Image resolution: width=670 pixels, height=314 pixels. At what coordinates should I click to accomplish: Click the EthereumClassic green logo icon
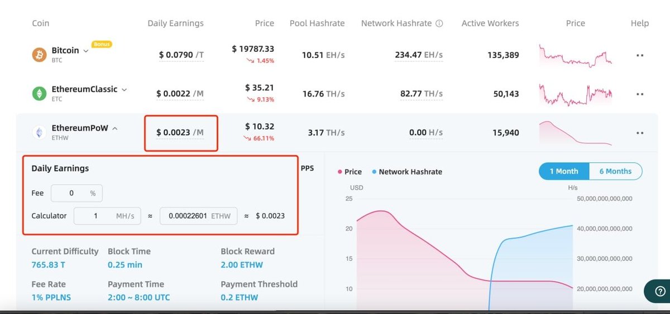[x=39, y=93]
